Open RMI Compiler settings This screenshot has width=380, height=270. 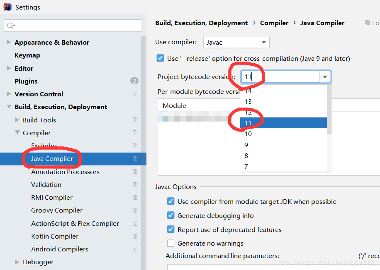[51, 198]
